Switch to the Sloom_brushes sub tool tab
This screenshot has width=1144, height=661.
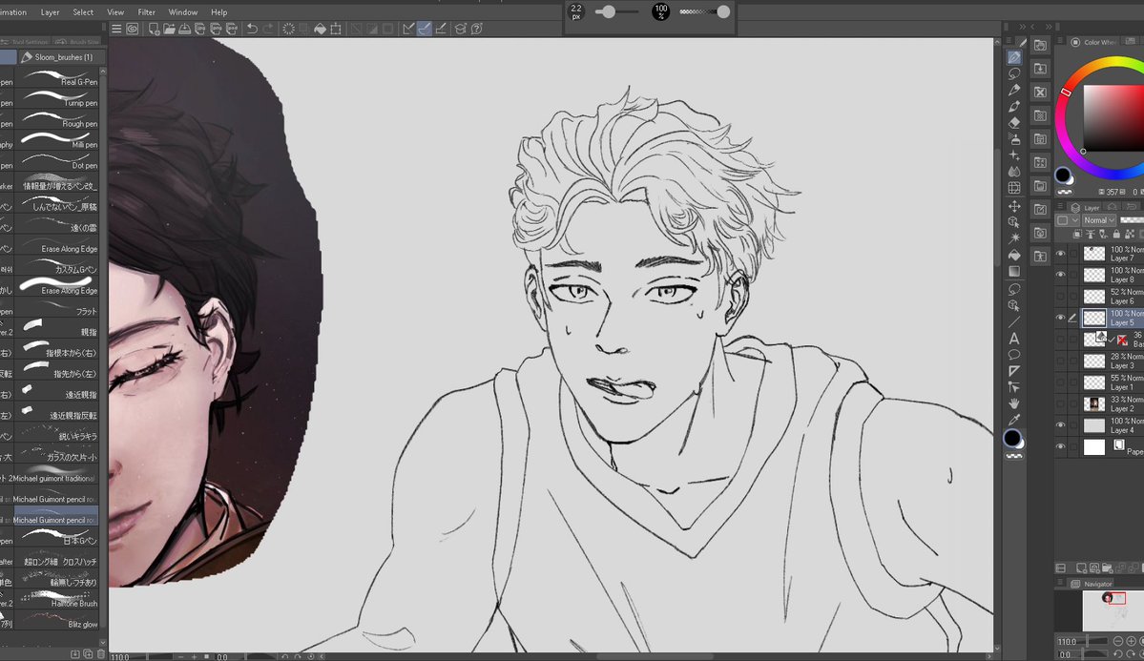pyautogui.click(x=61, y=57)
